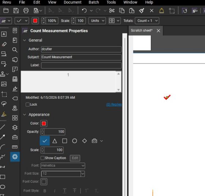
Task: Collapse the Appearance section
Action: click(25, 115)
